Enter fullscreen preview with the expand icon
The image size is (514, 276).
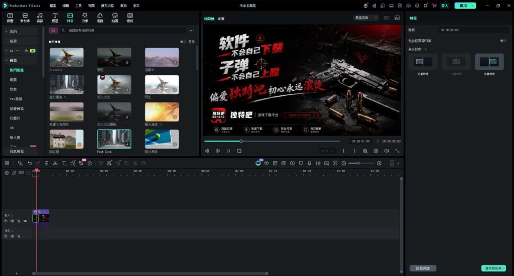tap(397, 151)
